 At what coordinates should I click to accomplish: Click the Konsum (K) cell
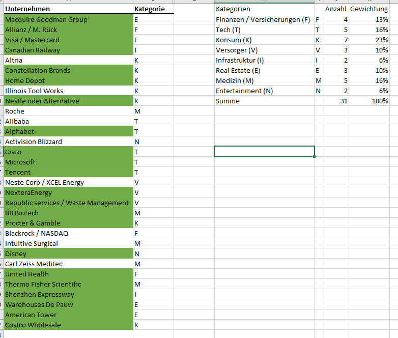(x=264, y=40)
